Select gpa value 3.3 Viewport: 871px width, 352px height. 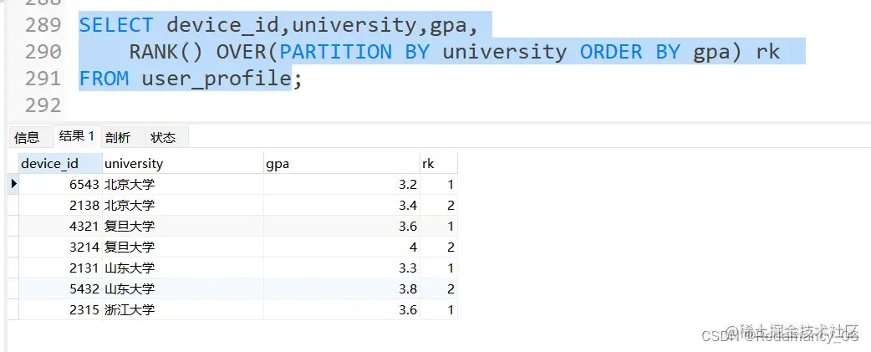point(342,268)
